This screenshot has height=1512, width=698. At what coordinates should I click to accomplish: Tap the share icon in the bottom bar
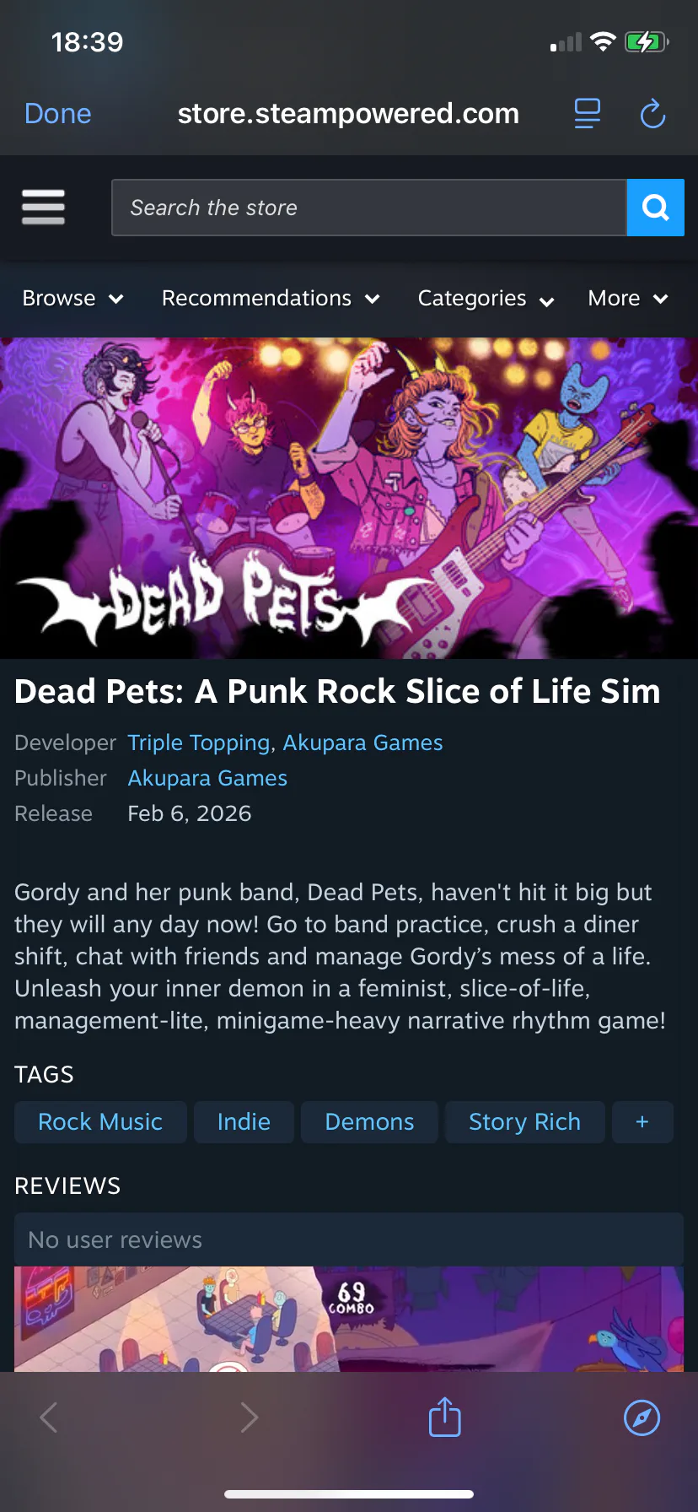point(444,1417)
